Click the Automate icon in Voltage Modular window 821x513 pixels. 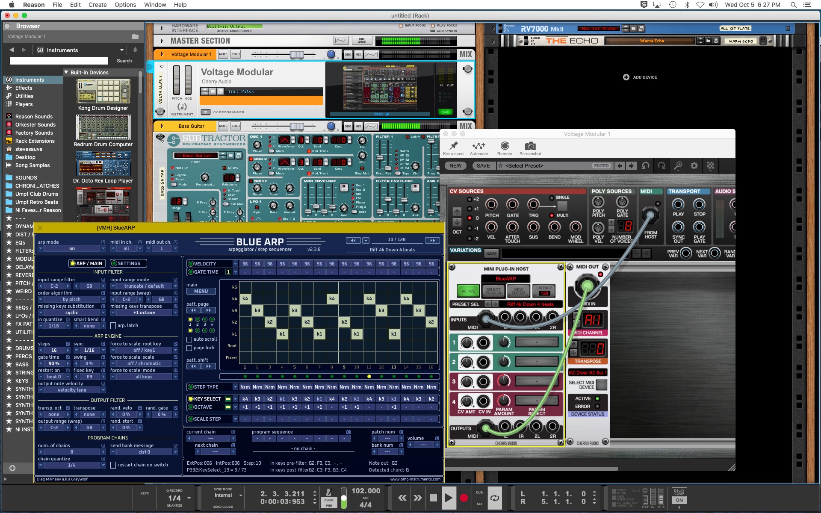coord(478,146)
